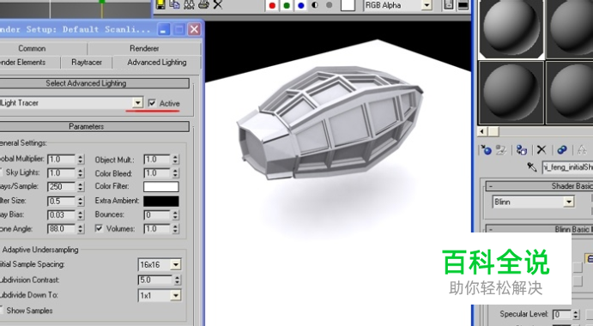Click Assign Material to Selection icon
The image size is (593, 326).
click(522, 150)
